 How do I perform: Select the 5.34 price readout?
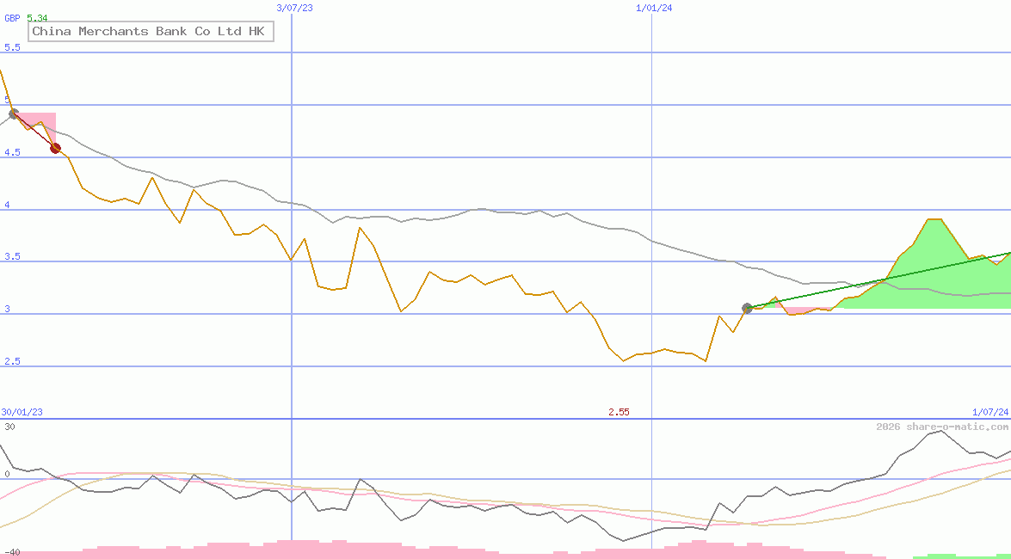(x=37, y=15)
